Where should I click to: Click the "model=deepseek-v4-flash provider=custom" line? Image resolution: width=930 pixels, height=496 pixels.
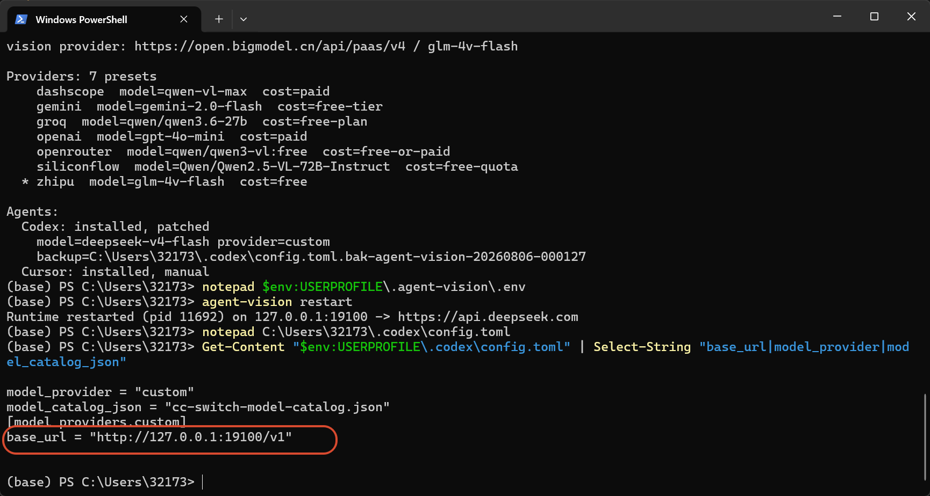pyautogui.click(x=183, y=242)
